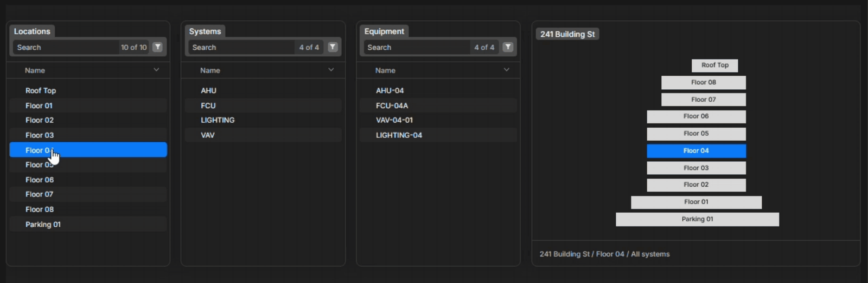Select FCU-04A equipment item
The height and width of the screenshot is (283, 868).
coord(438,106)
